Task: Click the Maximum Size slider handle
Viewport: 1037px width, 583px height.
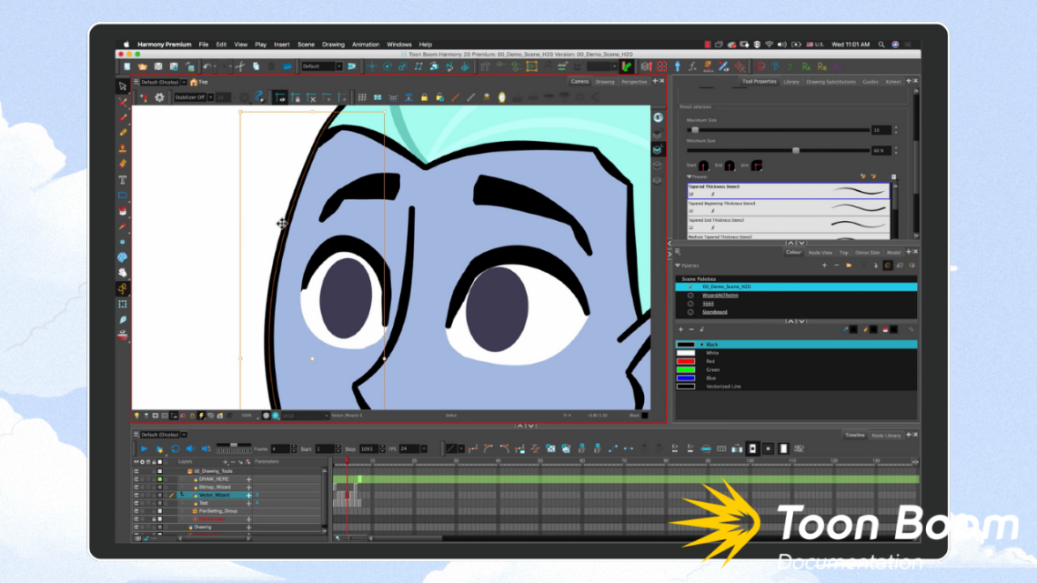Action: click(x=695, y=130)
